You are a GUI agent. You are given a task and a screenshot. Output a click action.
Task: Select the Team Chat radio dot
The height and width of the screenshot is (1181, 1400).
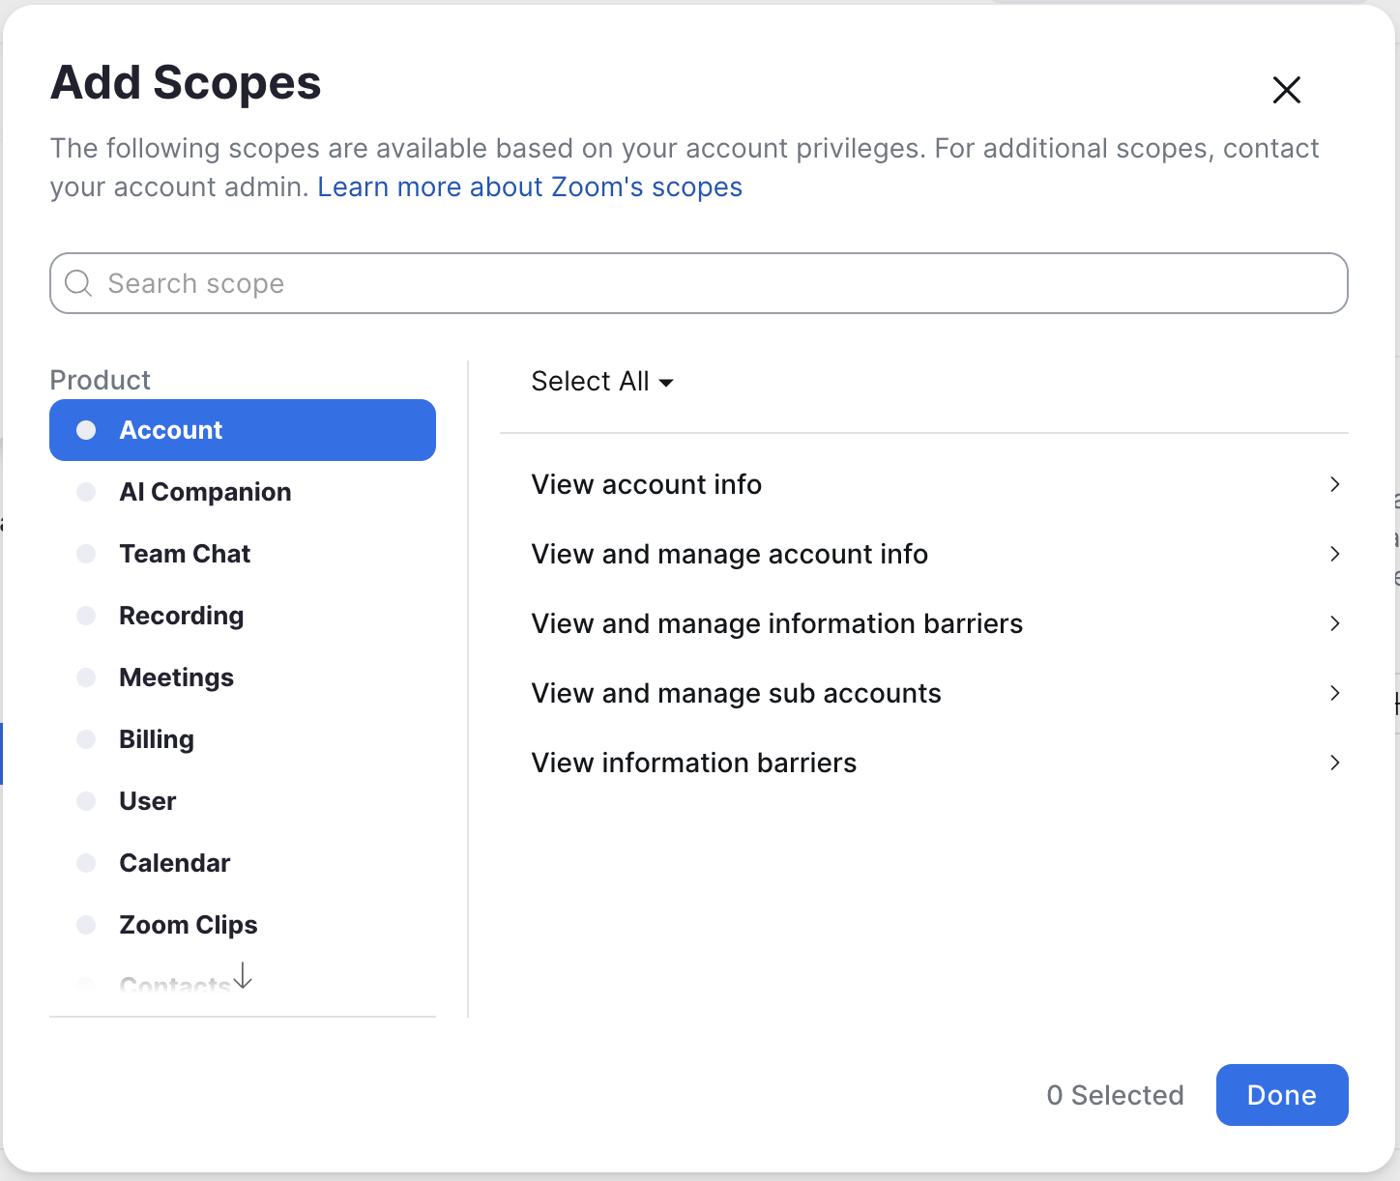click(86, 554)
